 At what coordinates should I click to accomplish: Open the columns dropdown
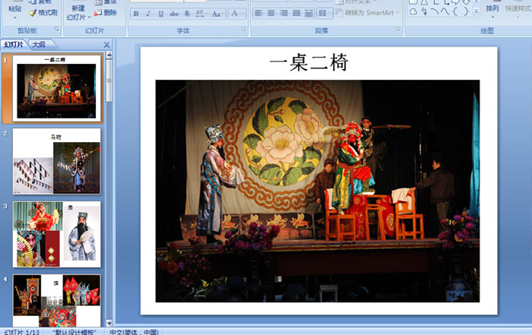[325, 13]
